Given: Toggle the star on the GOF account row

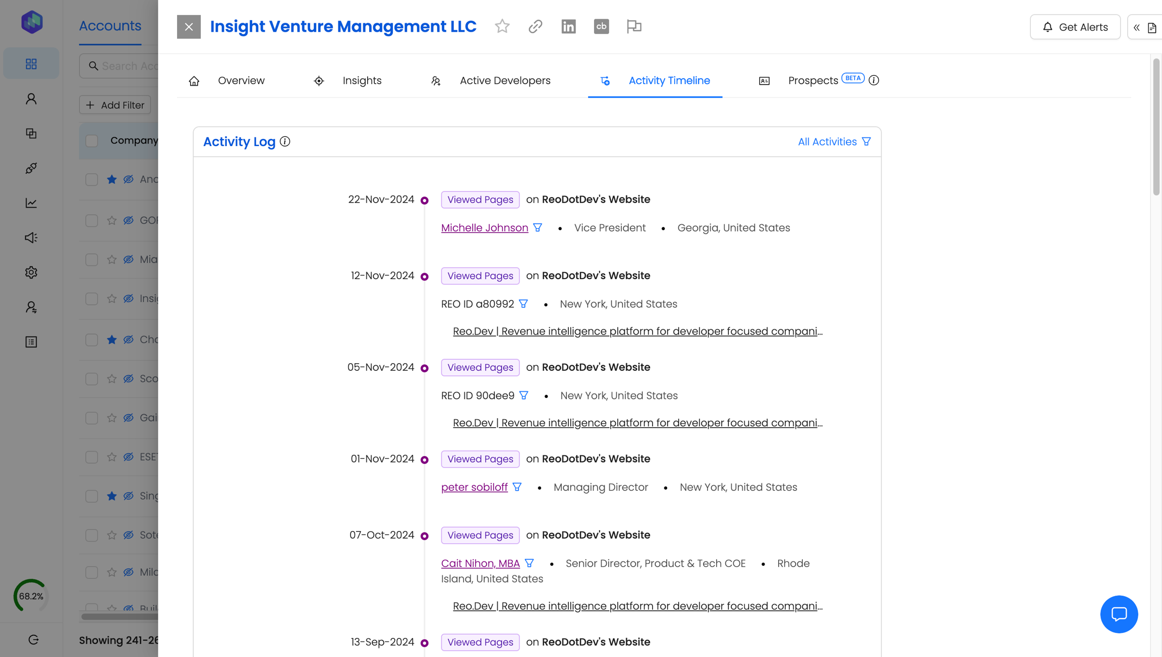Looking at the screenshot, I should point(112,220).
